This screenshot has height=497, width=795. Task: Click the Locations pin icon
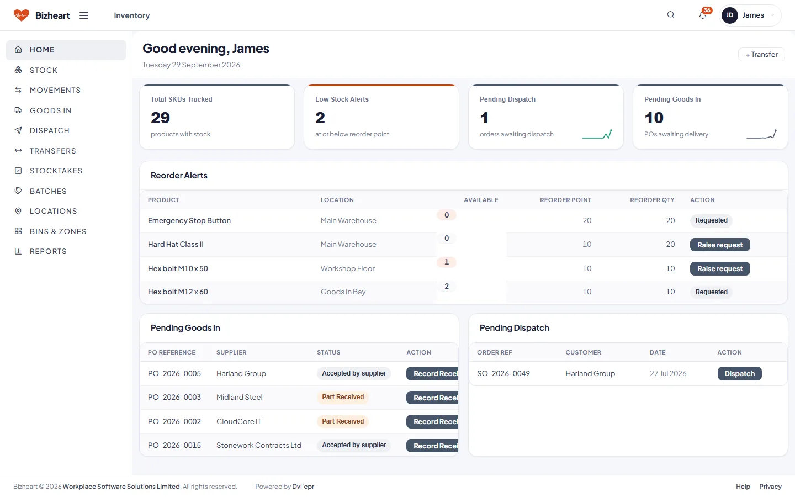pos(18,211)
